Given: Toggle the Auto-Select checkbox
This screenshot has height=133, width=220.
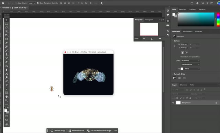Looking at the screenshot, I should [x=16, y=3].
